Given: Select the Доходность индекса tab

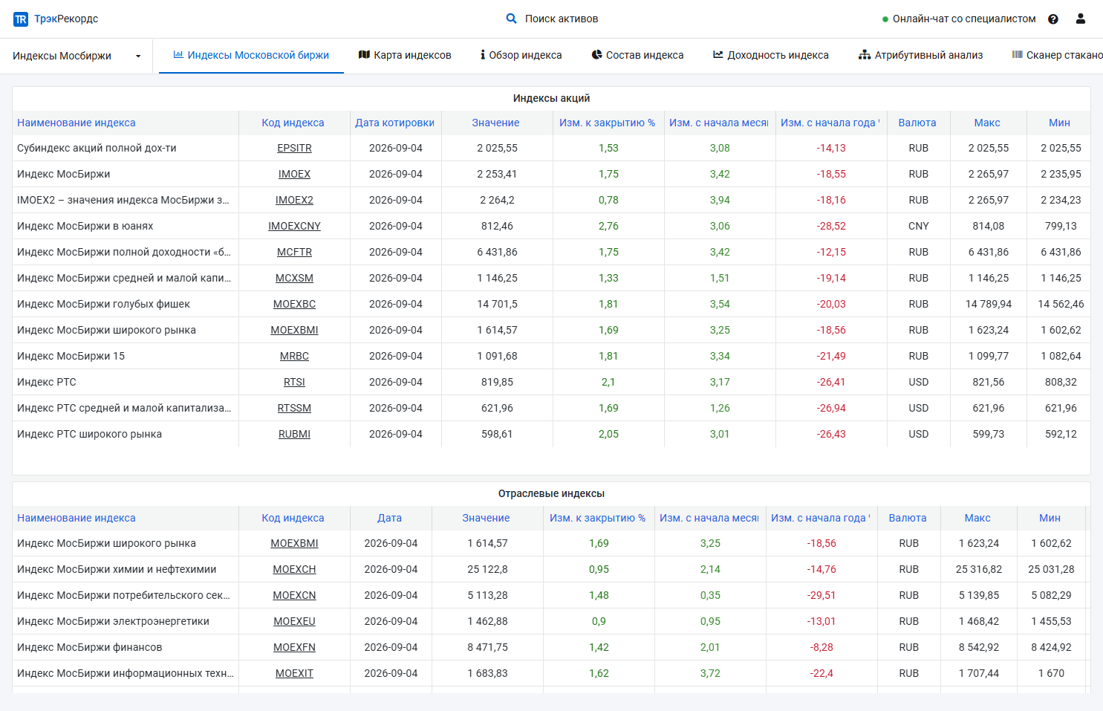Looking at the screenshot, I should tap(771, 55).
